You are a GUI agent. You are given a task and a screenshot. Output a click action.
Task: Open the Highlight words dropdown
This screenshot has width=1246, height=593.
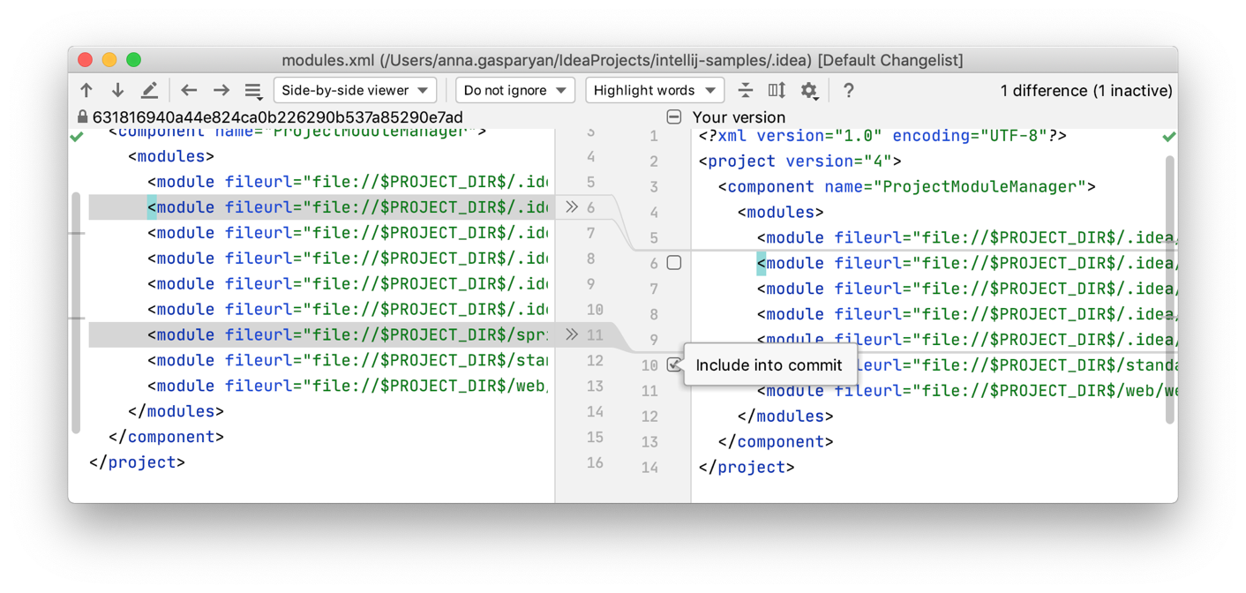pyautogui.click(x=655, y=90)
